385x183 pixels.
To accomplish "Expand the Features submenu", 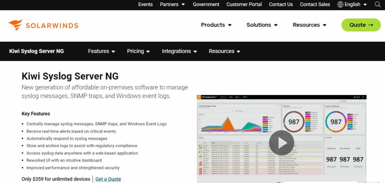I will (102, 51).
